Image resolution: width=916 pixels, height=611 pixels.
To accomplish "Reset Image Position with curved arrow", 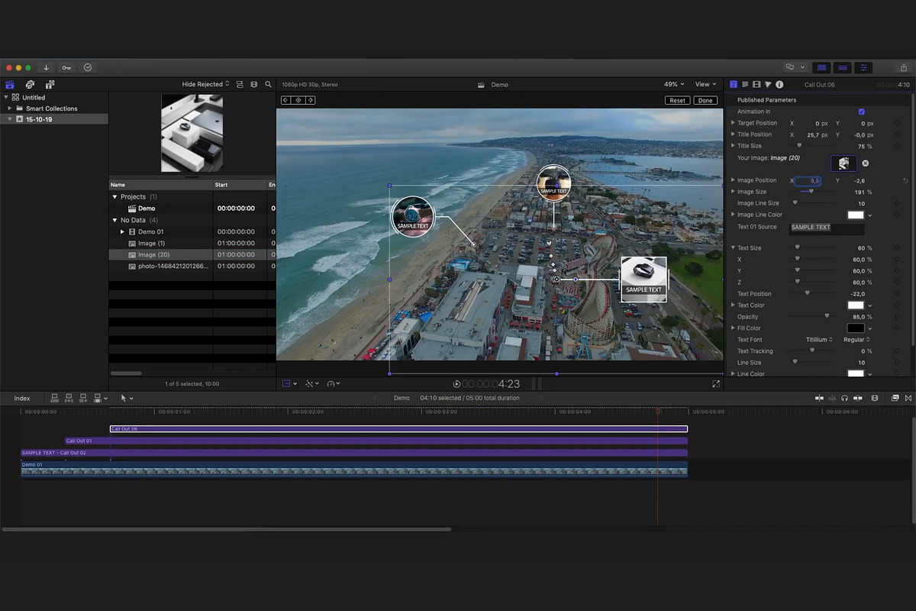I will [x=905, y=180].
